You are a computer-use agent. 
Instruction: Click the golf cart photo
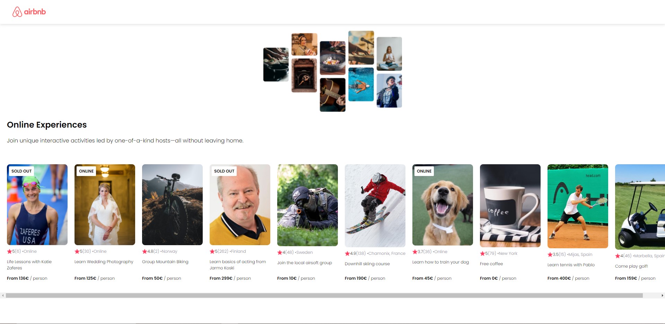click(640, 207)
